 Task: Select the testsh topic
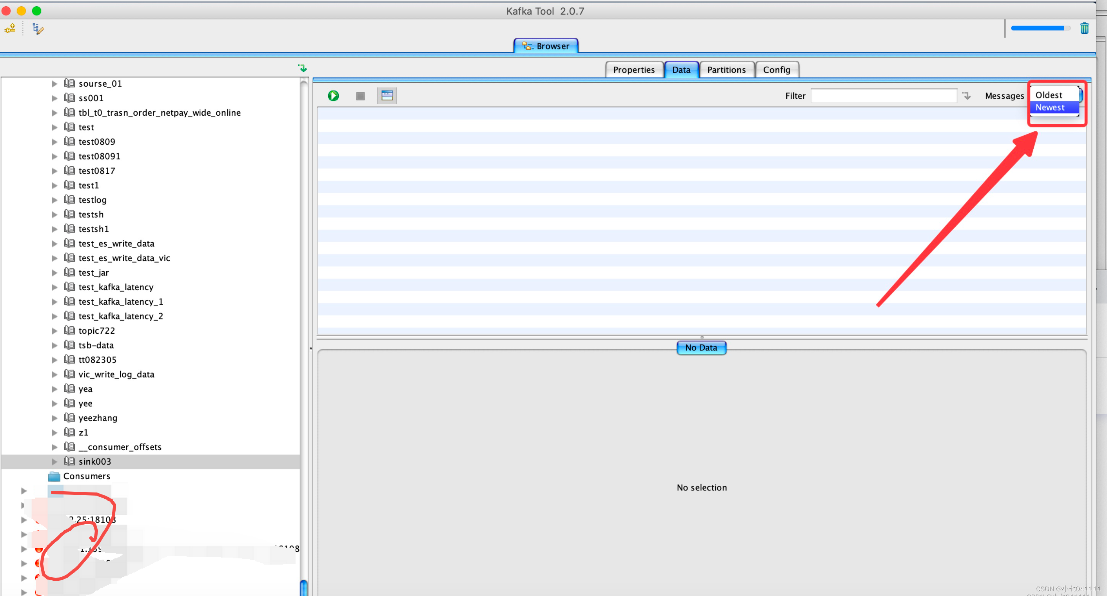click(x=91, y=214)
